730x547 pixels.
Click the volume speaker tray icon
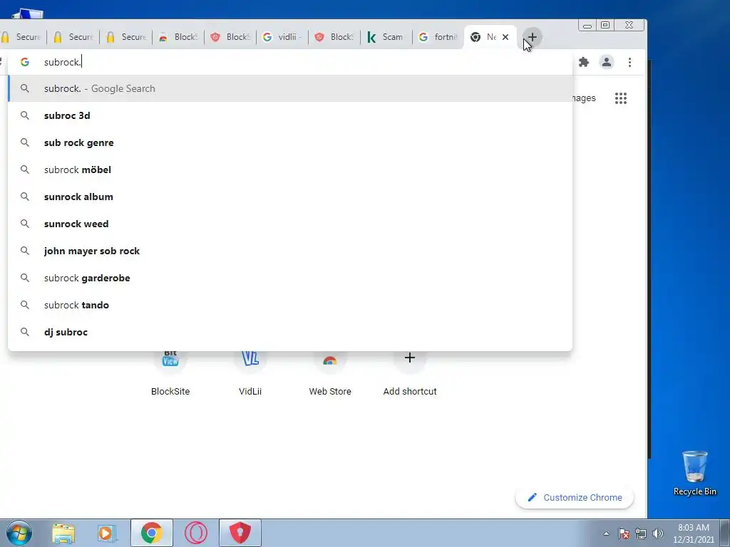point(658,533)
